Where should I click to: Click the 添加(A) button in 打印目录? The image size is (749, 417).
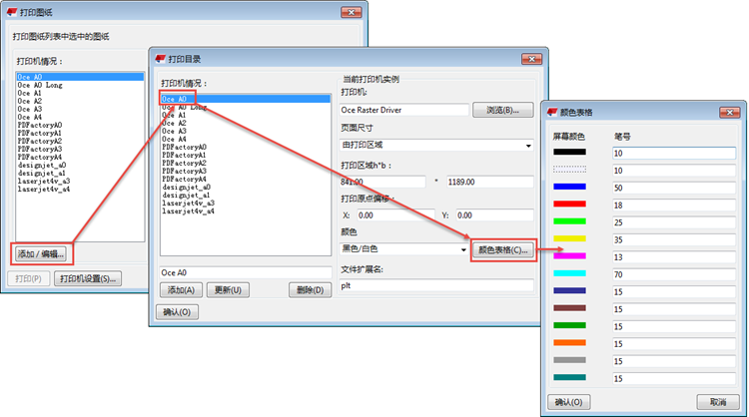(x=181, y=290)
